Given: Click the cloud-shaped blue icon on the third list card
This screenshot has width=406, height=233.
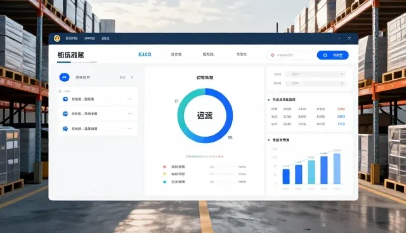Looking at the screenshot, I should coord(65,129).
